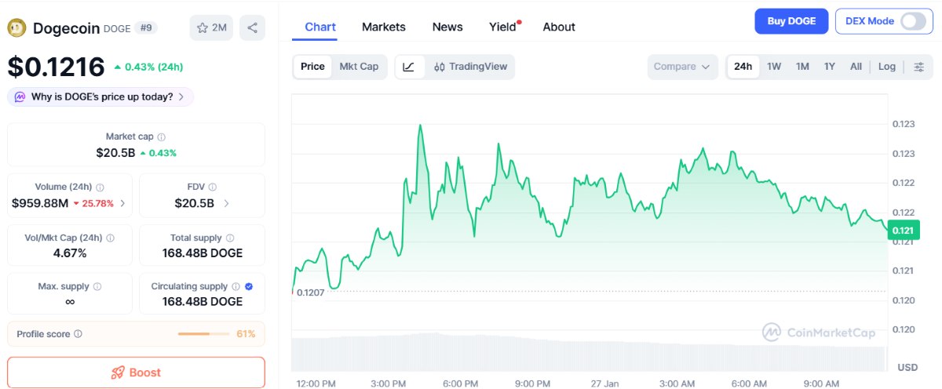942x389 pixels.
Task: Click Max. supply info icon
Action: tap(97, 287)
